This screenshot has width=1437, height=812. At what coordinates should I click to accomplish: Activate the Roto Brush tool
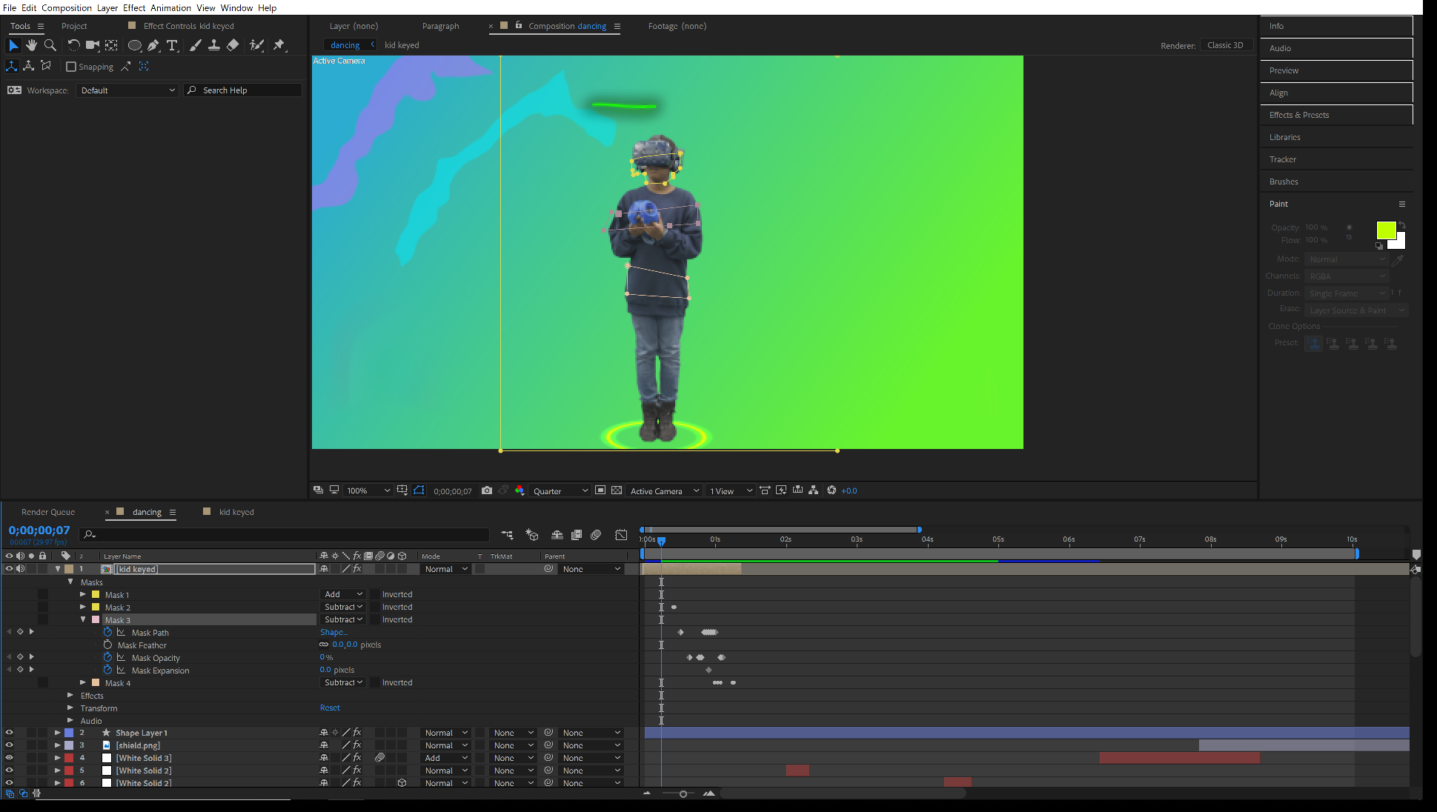pyautogui.click(x=256, y=45)
